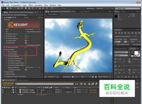
Task: Open the View Final Result dropdown
Action: coord(32,29)
